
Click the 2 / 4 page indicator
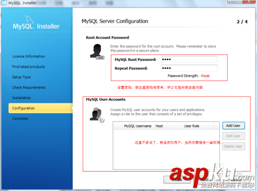(x=242, y=22)
